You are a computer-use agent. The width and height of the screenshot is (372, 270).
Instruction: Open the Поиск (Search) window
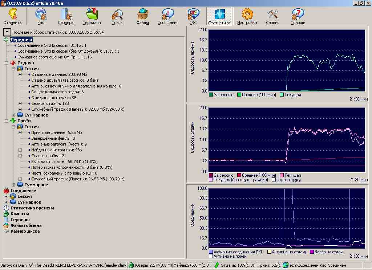point(117,17)
